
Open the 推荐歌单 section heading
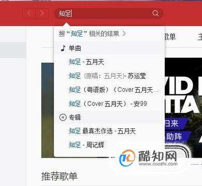click(x=59, y=176)
